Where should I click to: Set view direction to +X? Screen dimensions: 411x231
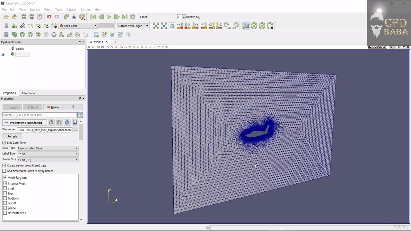(x=180, y=26)
